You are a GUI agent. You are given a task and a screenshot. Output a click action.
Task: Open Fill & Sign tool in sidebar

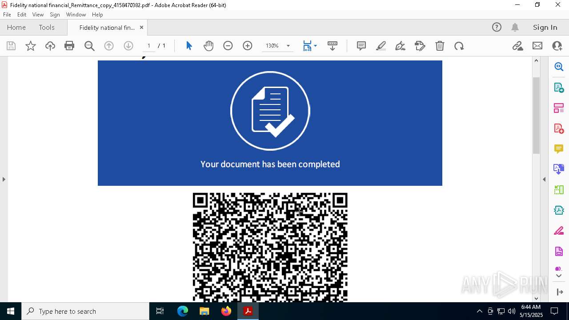(559, 231)
